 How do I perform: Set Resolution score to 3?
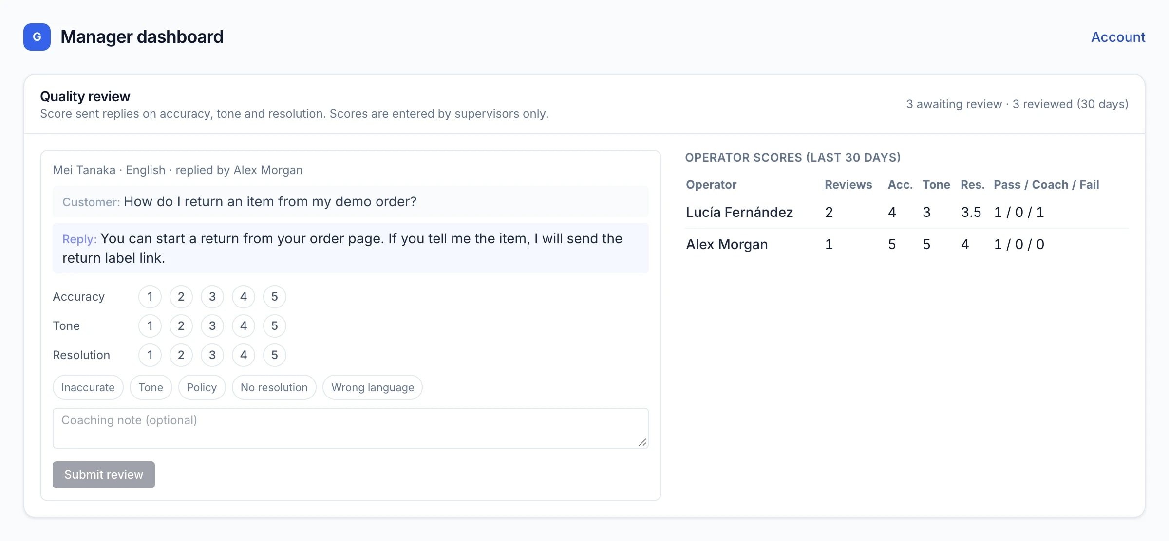212,355
